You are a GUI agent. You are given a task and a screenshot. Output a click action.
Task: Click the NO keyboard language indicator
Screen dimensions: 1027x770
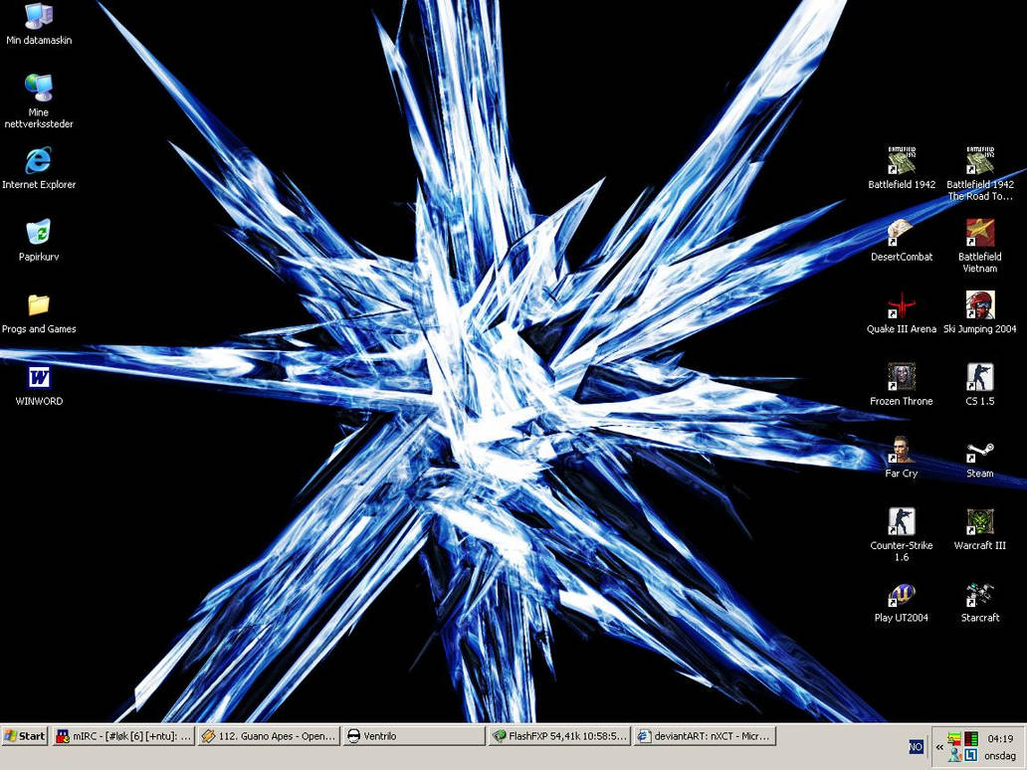(x=915, y=746)
